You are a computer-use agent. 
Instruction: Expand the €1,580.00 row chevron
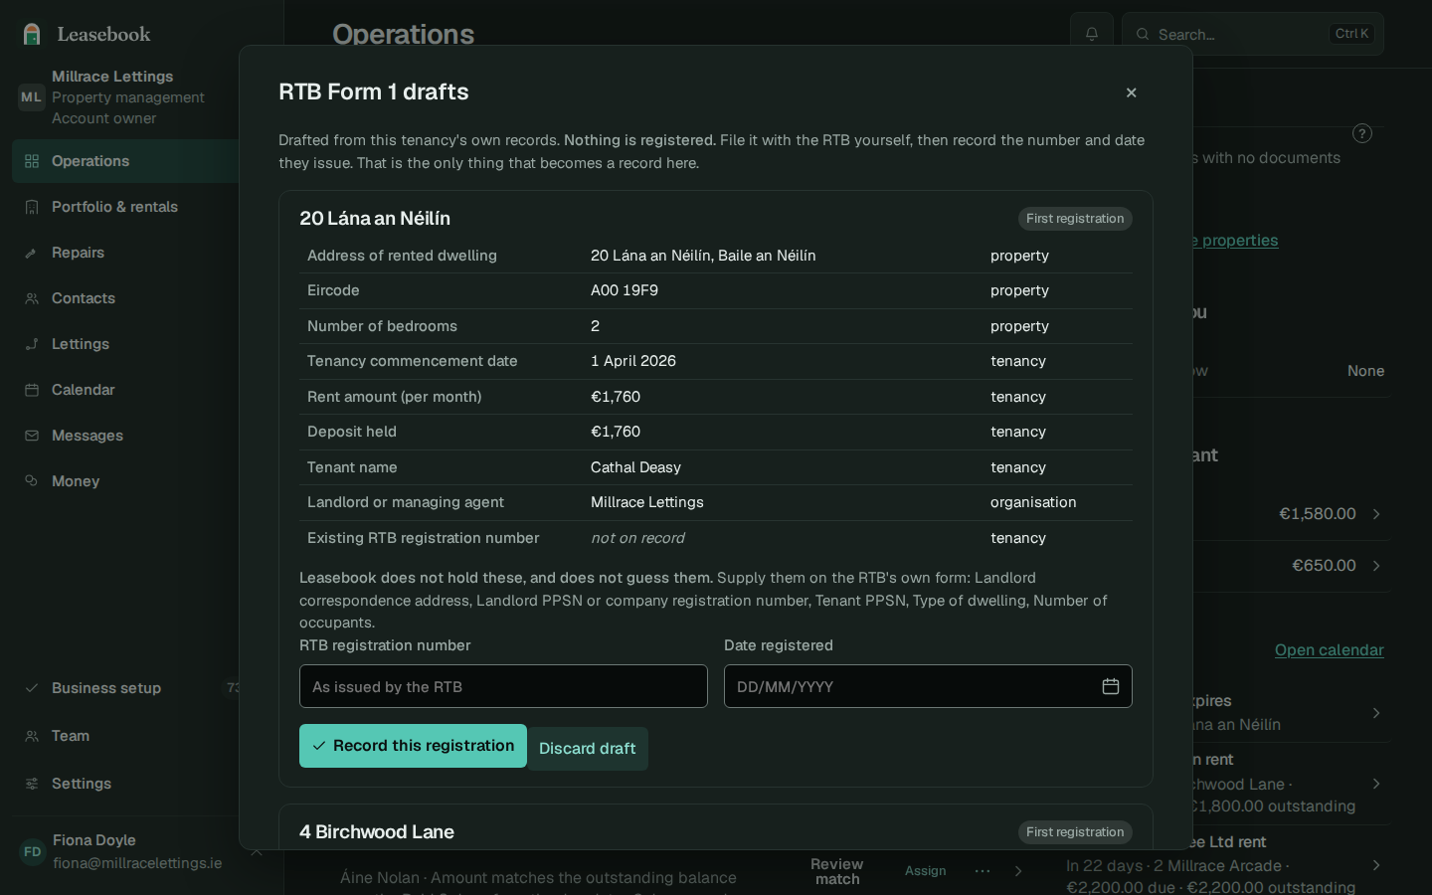[x=1376, y=514]
